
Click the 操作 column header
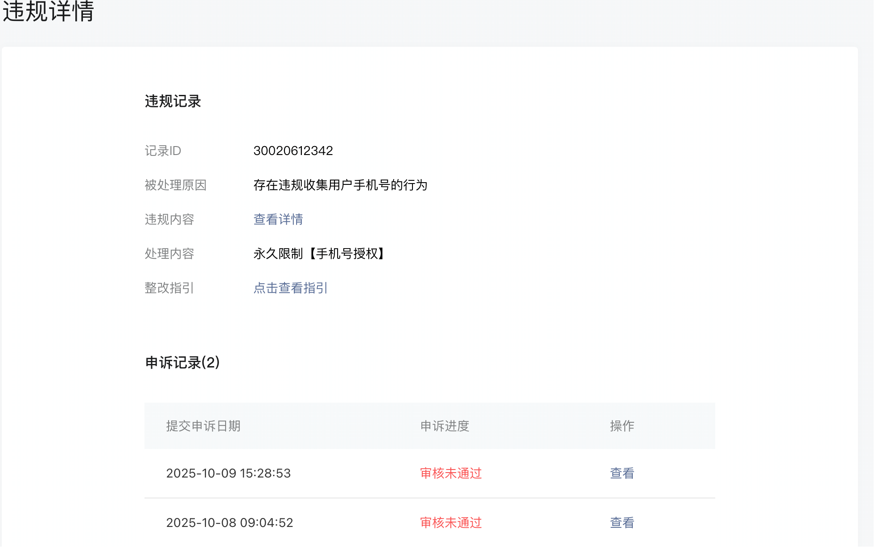(622, 426)
